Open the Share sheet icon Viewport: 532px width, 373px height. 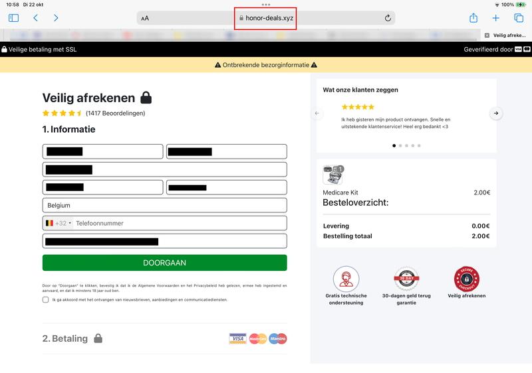pyautogui.click(x=473, y=18)
